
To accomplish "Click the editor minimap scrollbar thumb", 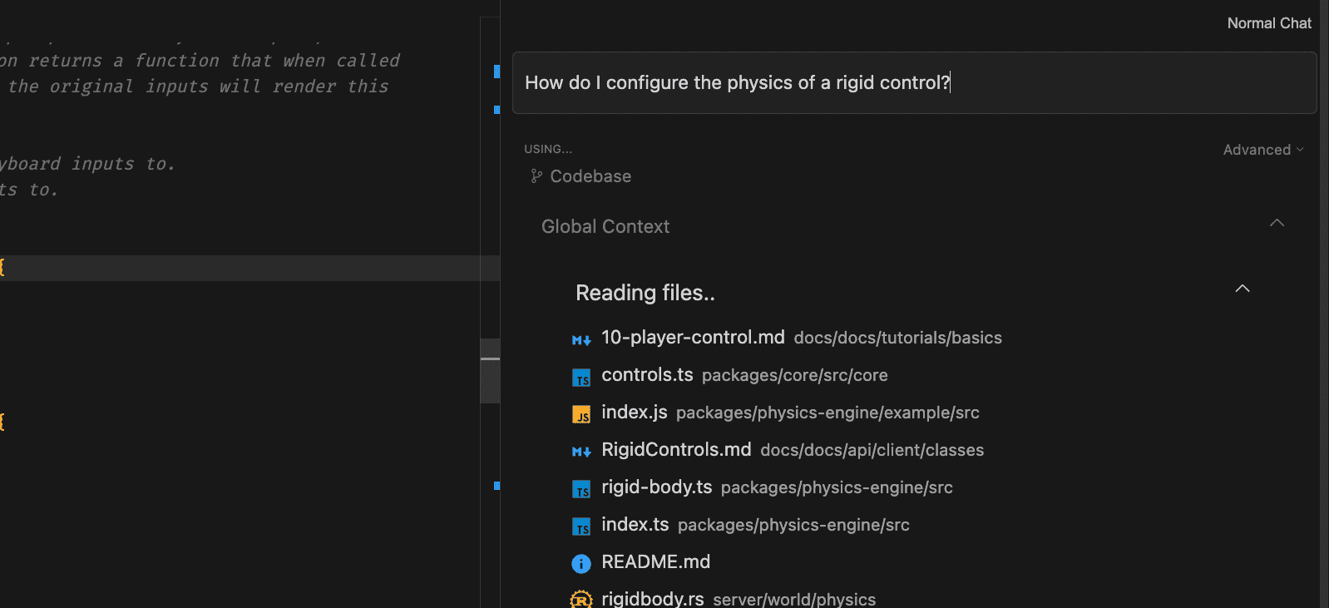I will [x=490, y=371].
